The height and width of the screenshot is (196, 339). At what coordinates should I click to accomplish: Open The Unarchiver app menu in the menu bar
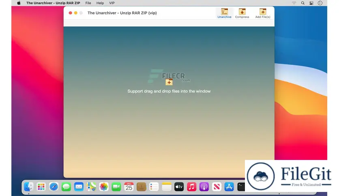pos(53,3)
